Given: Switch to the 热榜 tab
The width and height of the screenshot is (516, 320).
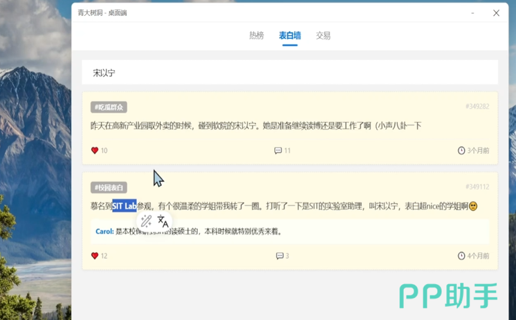Looking at the screenshot, I should [x=256, y=36].
